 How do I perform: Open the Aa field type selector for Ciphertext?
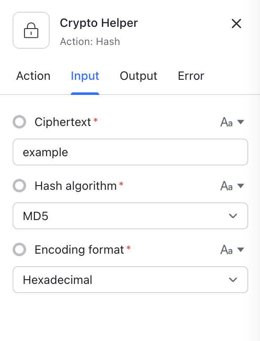227,122
